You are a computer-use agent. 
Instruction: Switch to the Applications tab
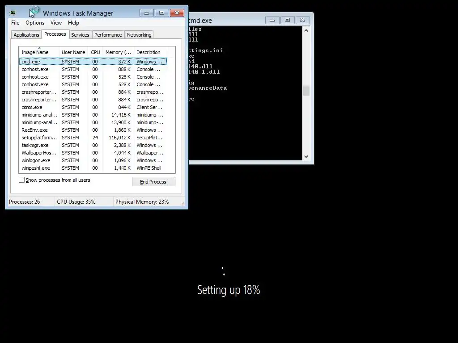pyautogui.click(x=26, y=35)
